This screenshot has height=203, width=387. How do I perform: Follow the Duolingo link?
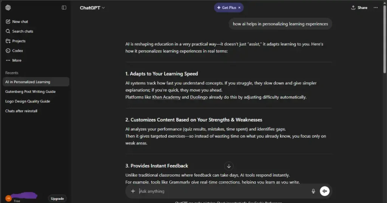(199, 97)
